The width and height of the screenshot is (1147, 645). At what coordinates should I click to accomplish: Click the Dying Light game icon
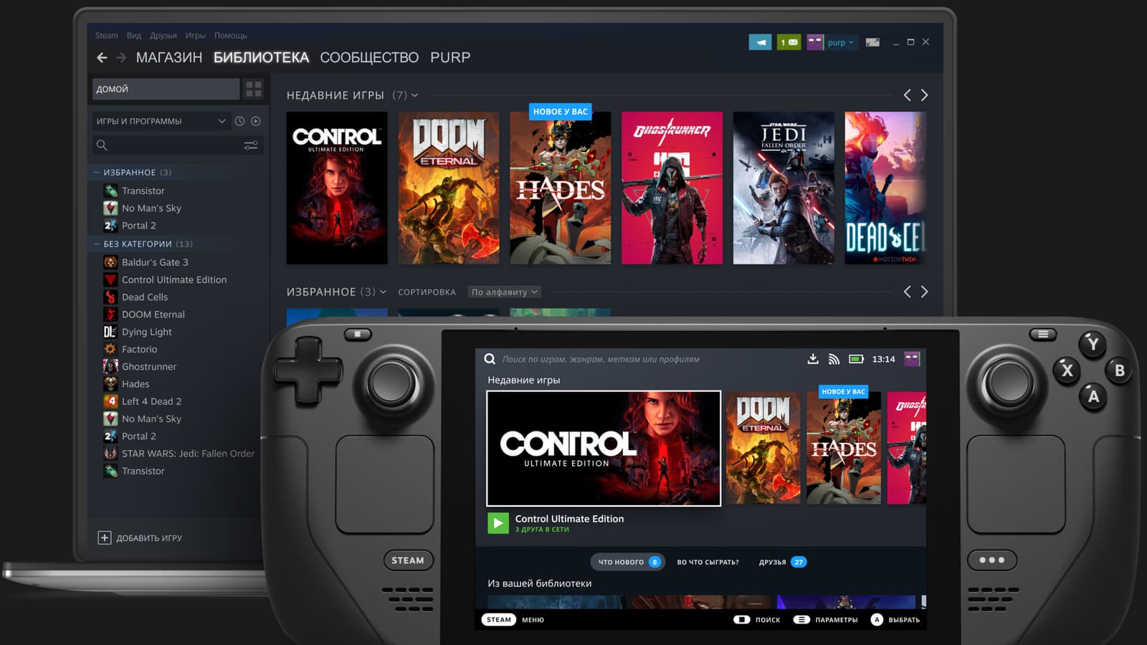pos(110,332)
